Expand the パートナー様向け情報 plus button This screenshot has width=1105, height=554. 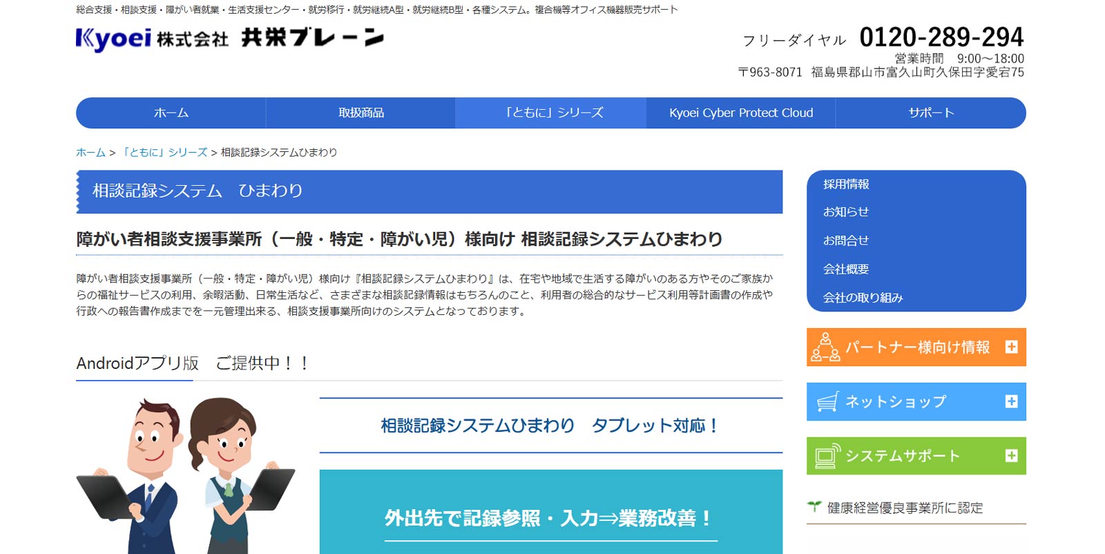(x=1011, y=347)
